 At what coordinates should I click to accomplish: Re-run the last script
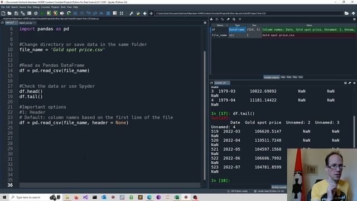click(69, 13)
